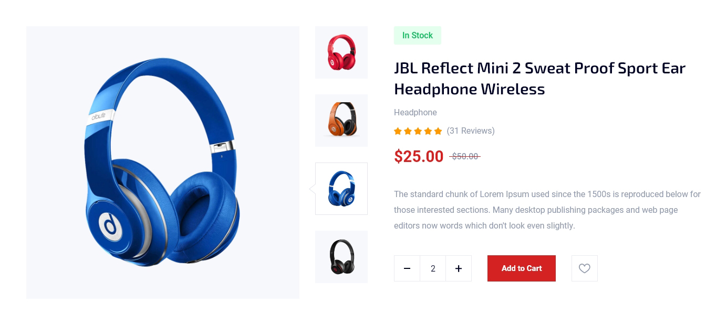Open the 31 Reviews link
The image size is (727, 325).
471,131
